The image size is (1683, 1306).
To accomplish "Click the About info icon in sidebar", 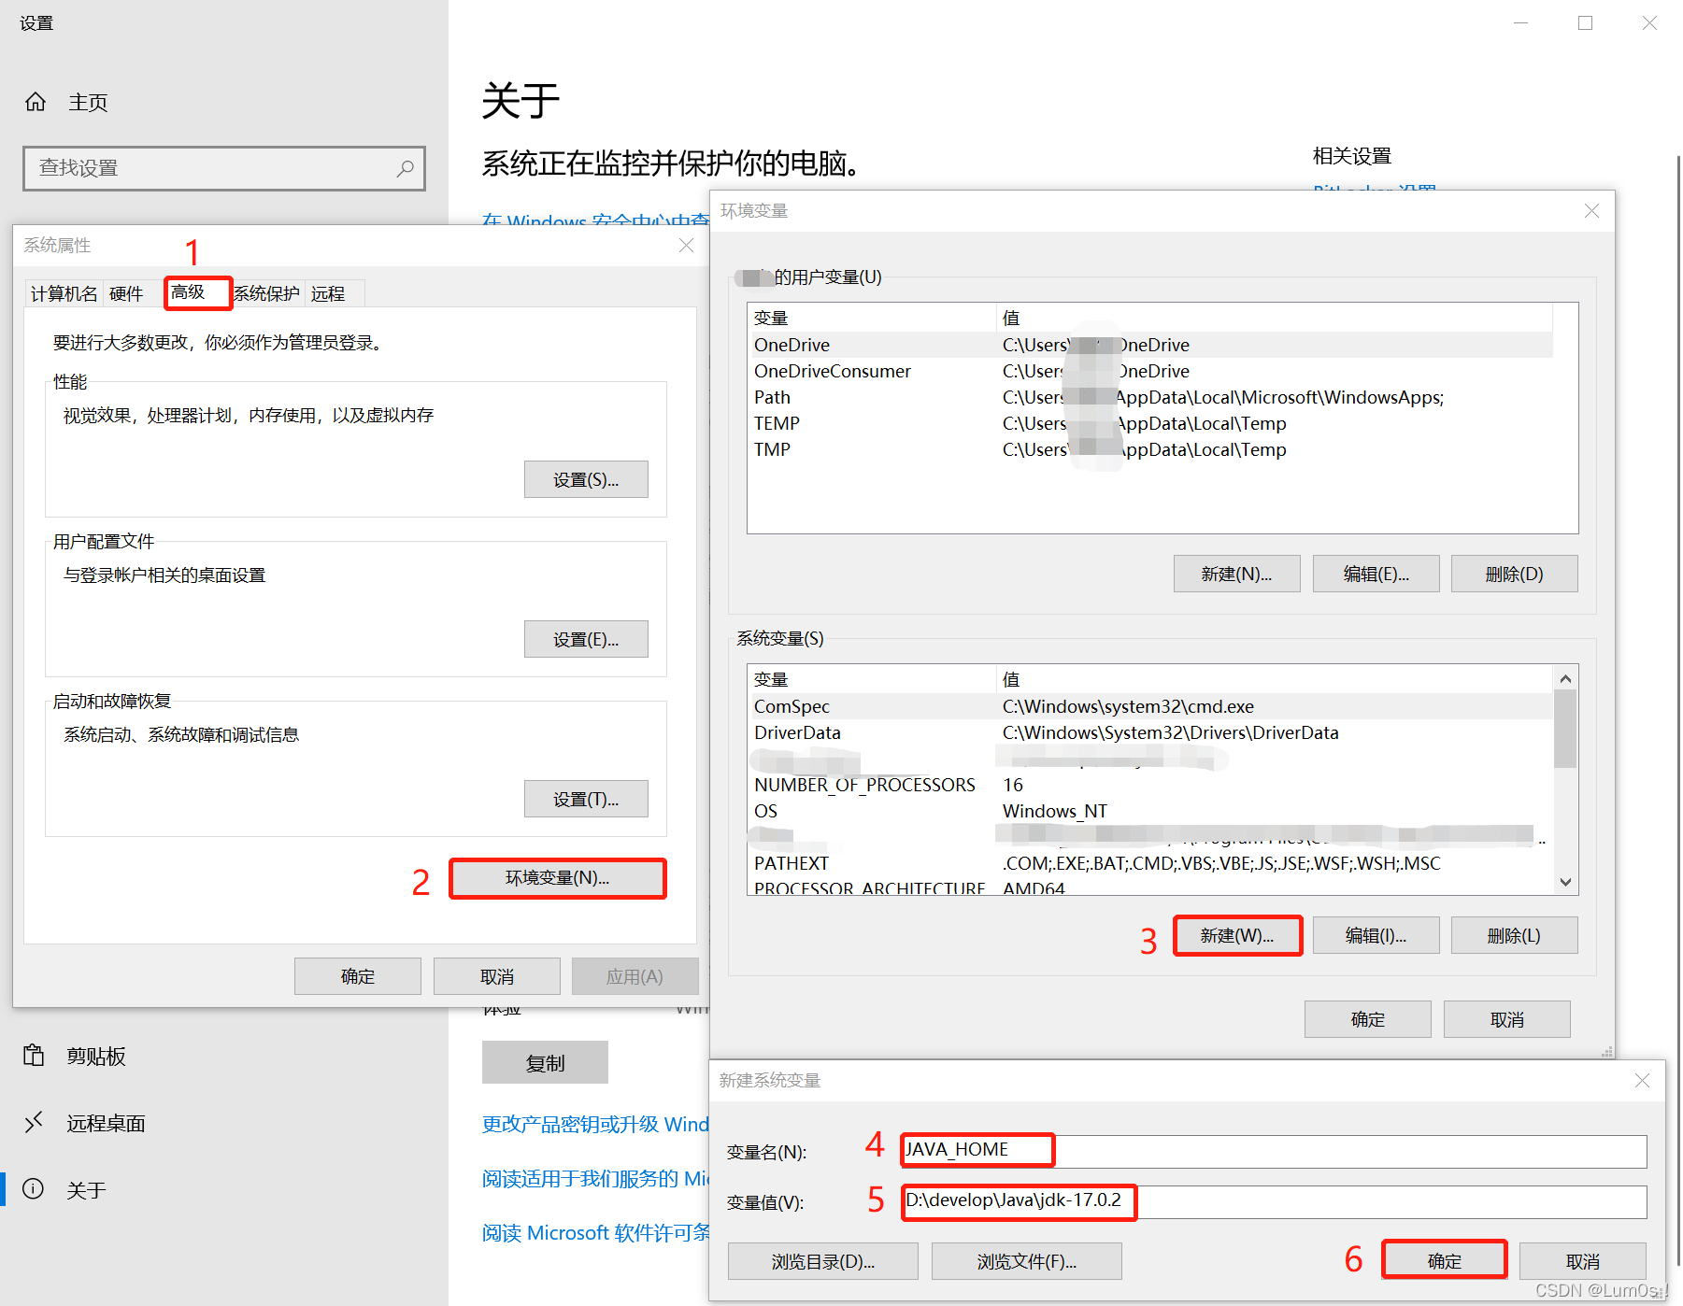I will (x=34, y=1188).
